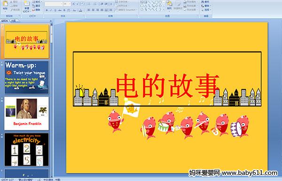Click the font color A icon
Image resolution: width=282 pixels, height=181 pixels.
[80, 10]
